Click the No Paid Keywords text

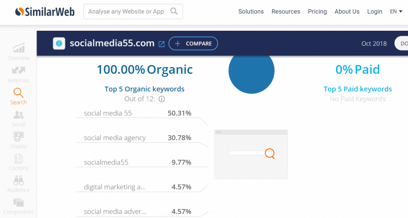click(x=357, y=99)
